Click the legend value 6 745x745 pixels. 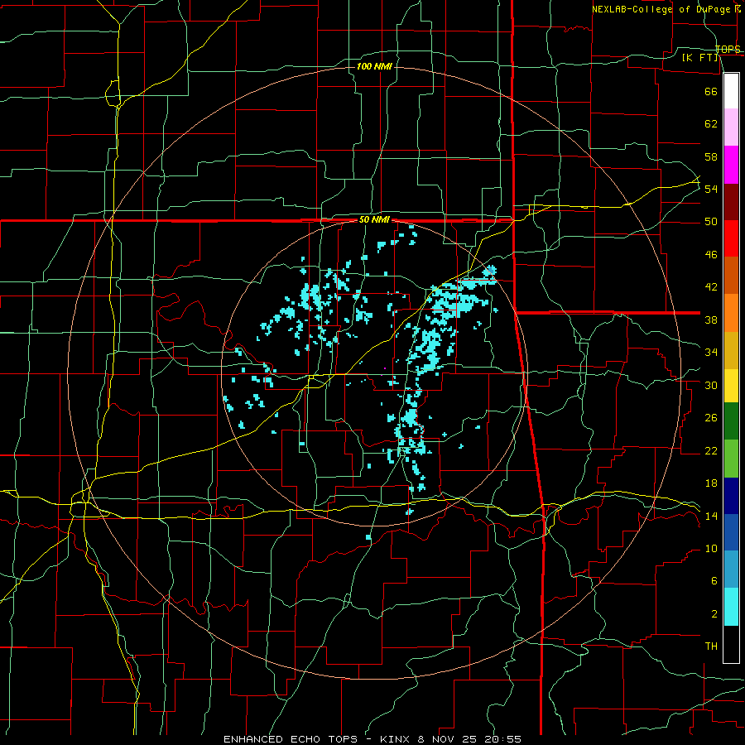[x=714, y=581]
